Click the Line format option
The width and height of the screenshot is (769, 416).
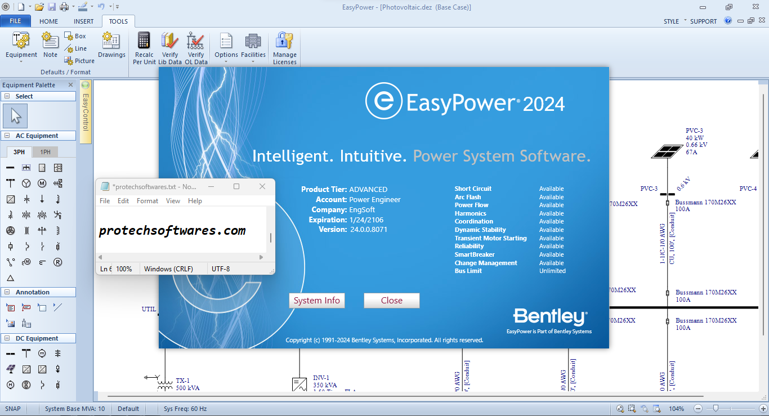[75, 48]
